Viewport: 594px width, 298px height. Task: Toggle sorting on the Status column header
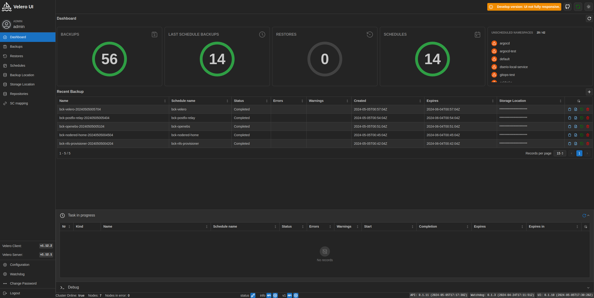[x=267, y=101]
